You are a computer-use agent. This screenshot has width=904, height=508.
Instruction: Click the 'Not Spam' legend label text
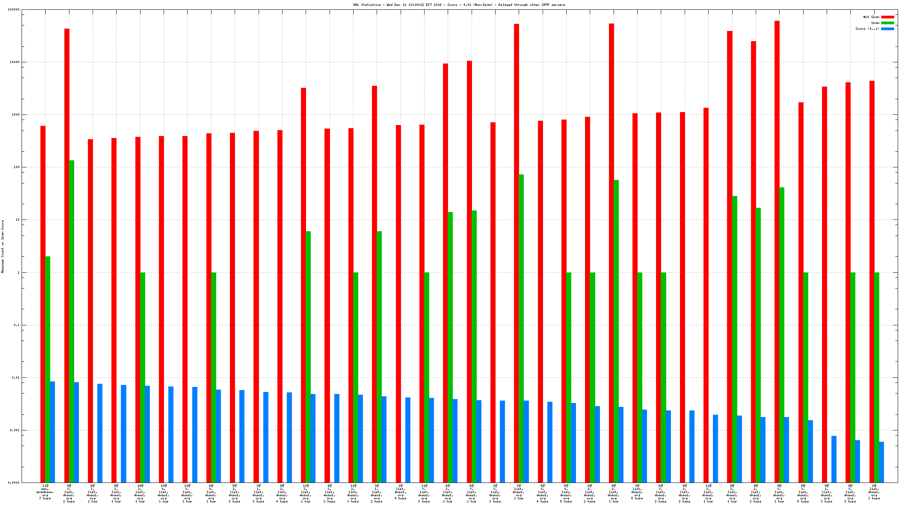point(871,17)
